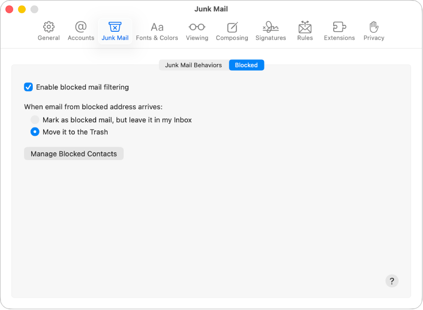Image resolution: width=423 pixels, height=310 pixels.
Task: Click the help question mark button
Action: click(392, 281)
